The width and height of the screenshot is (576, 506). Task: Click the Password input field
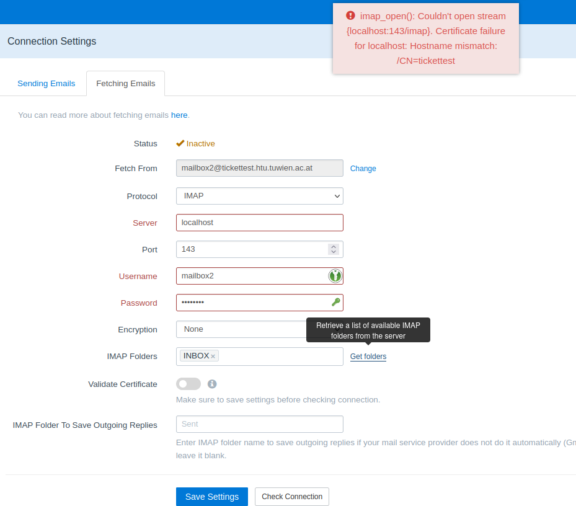(x=260, y=303)
